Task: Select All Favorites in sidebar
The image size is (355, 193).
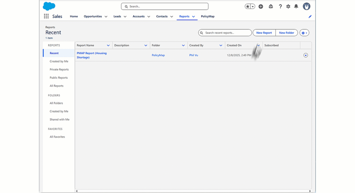Action: point(57,137)
